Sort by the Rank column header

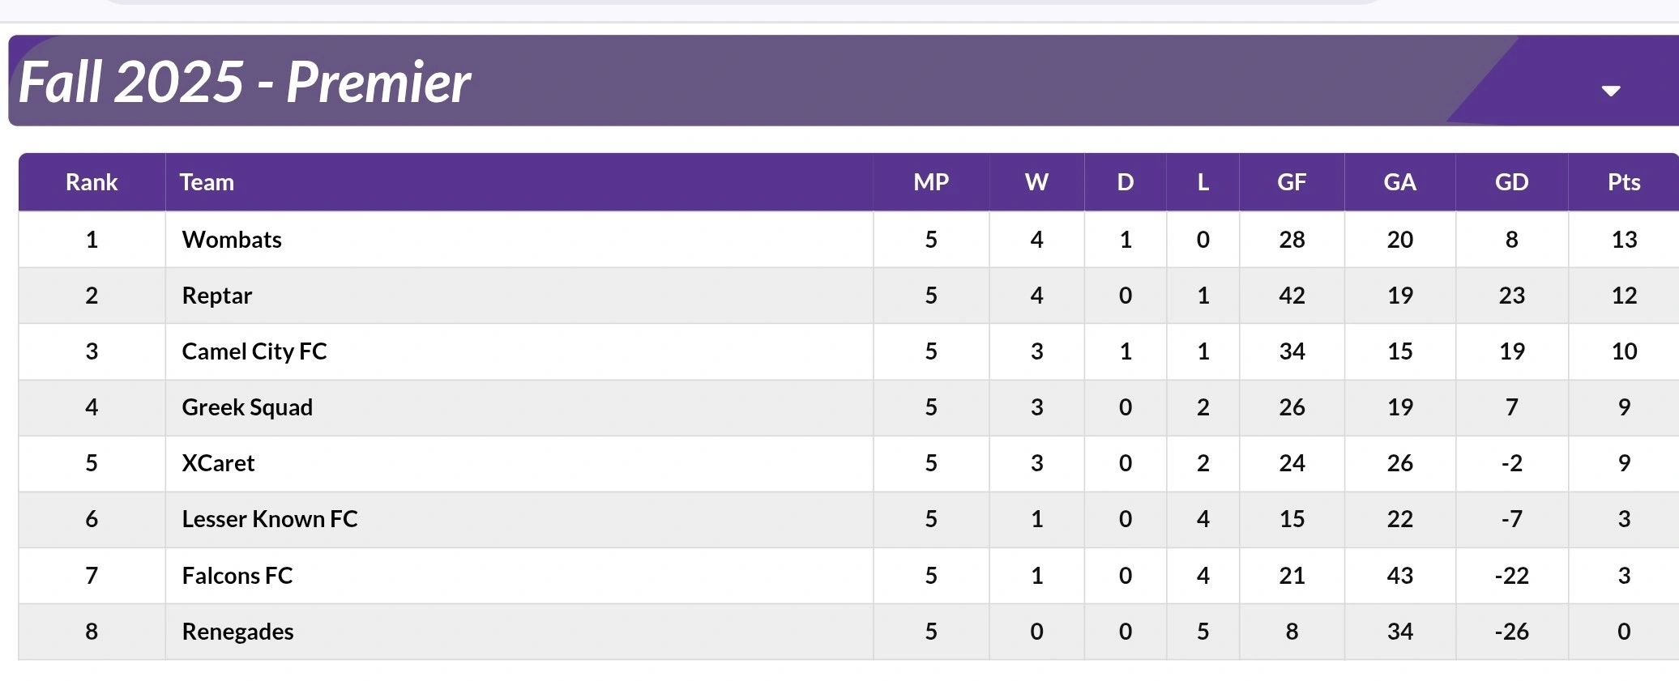point(92,182)
